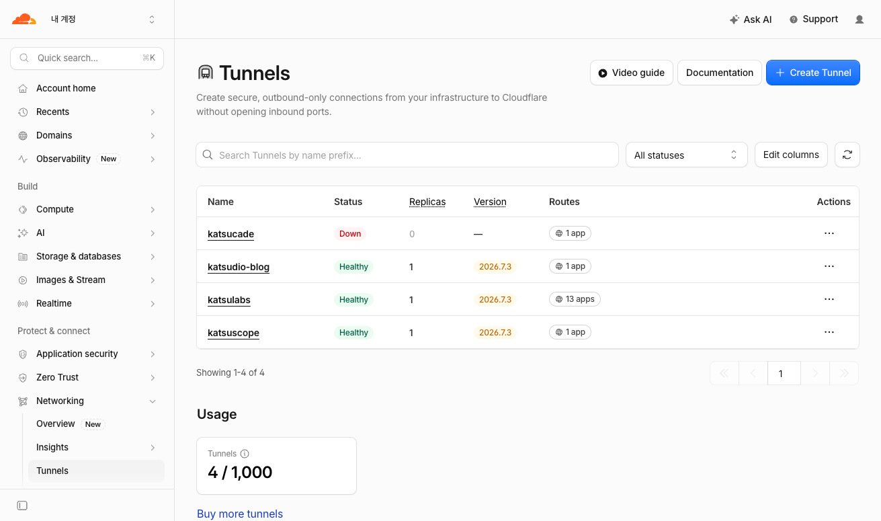
Task: Follow the Buy more tunnels link
Action: click(x=240, y=514)
